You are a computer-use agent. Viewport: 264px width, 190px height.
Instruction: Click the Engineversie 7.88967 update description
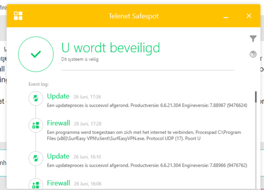[x=147, y=105]
